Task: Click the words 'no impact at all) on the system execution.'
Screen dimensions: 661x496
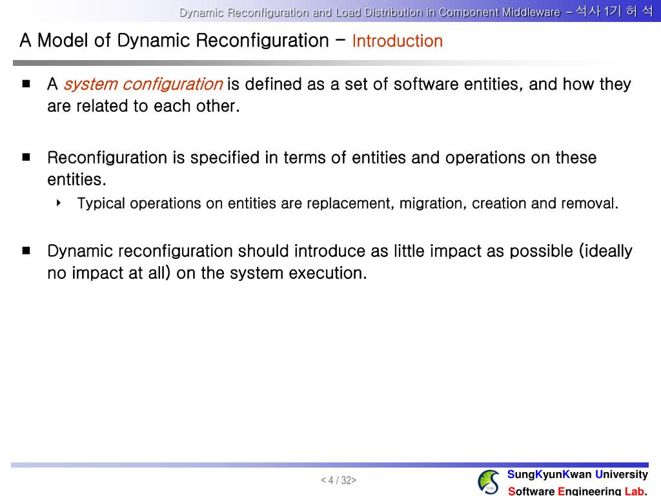Action: point(207,273)
